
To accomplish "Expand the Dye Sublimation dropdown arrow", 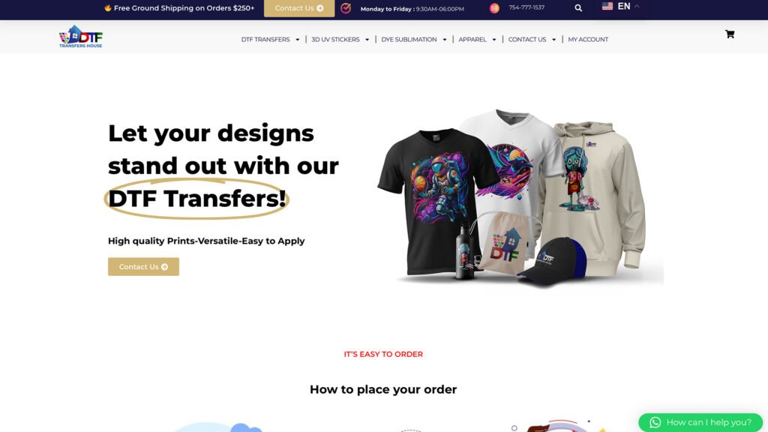I will tap(444, 40).
